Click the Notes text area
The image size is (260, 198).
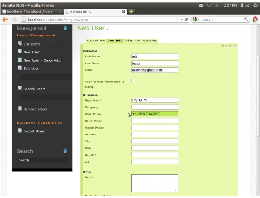pyautogui.click(x=154, y=183)
